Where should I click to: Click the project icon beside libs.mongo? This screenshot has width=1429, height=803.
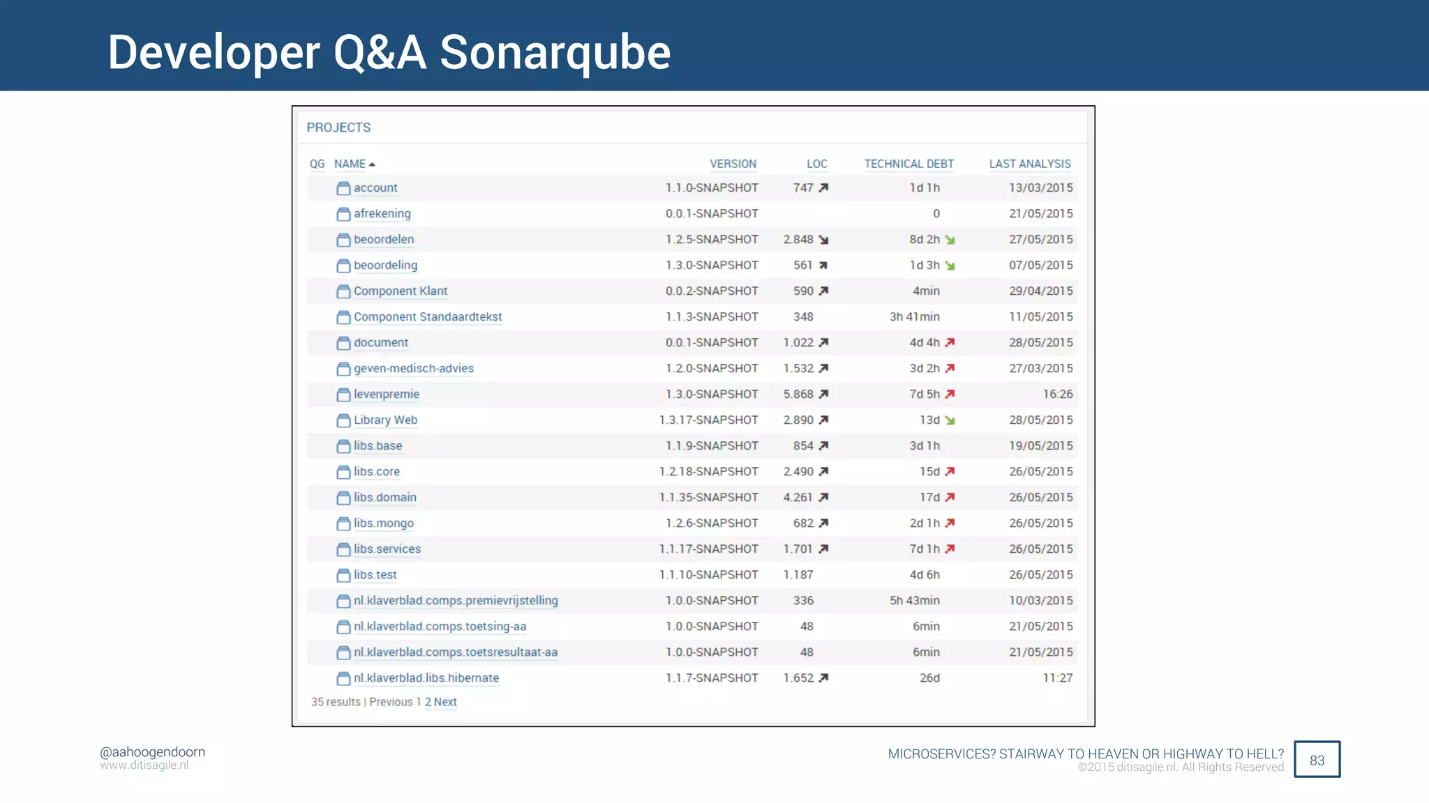[343, 523]
